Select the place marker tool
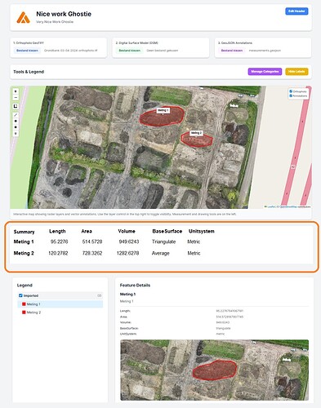The height and width of the screenshot is (408, 321). (x=16, y=133)
